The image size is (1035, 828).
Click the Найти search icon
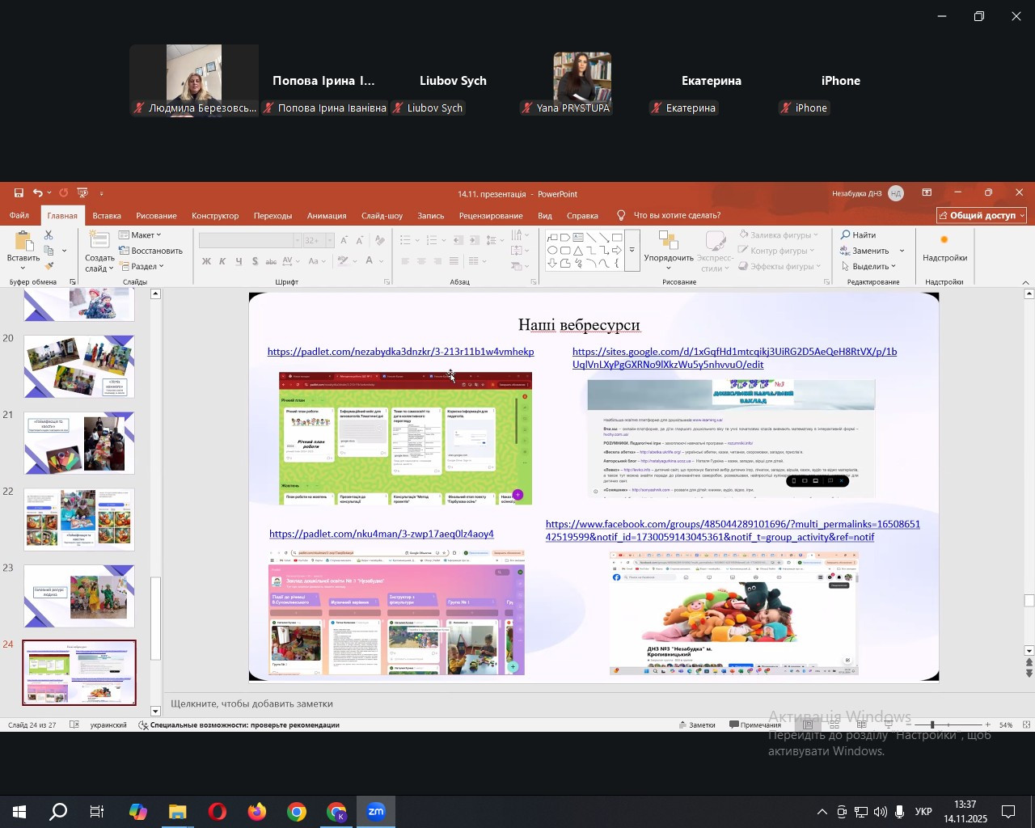coord(858,235)
